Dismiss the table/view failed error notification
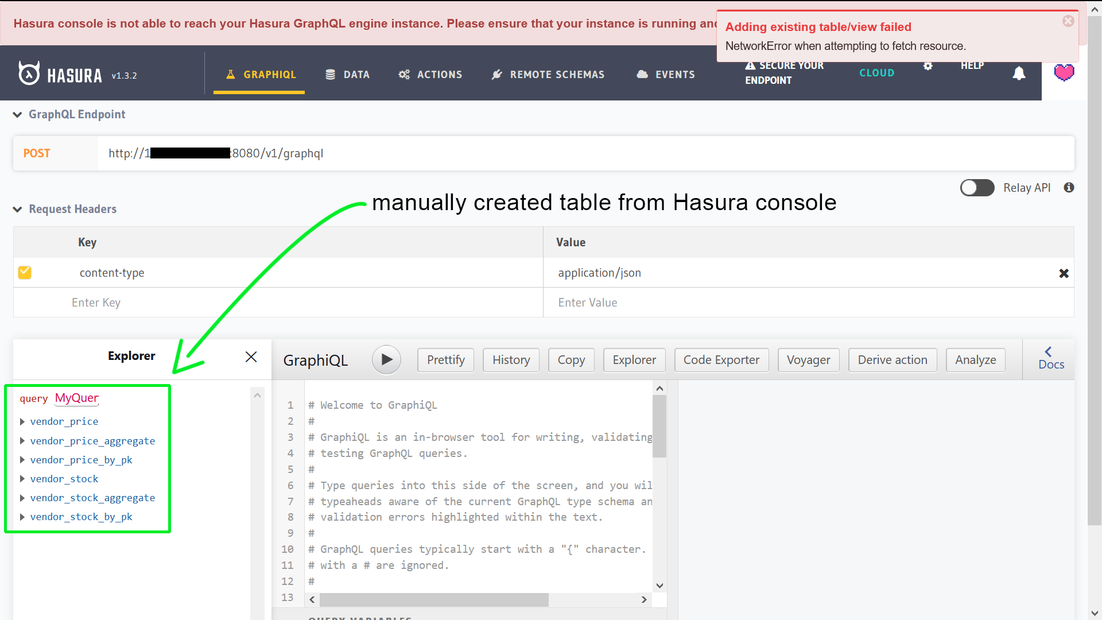This screenshot has height=620, width=1102. 1068,21
